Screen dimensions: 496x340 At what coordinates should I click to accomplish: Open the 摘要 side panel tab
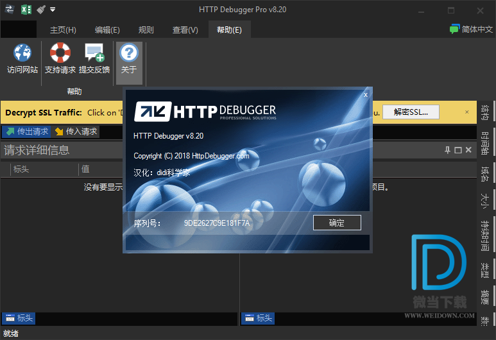[484, 297]
